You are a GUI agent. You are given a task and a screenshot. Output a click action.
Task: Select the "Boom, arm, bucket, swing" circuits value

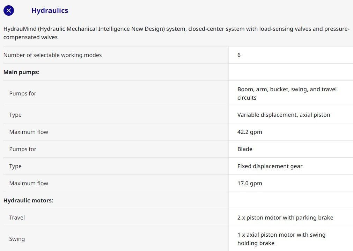pyautogui.click(x=287, y=93)
